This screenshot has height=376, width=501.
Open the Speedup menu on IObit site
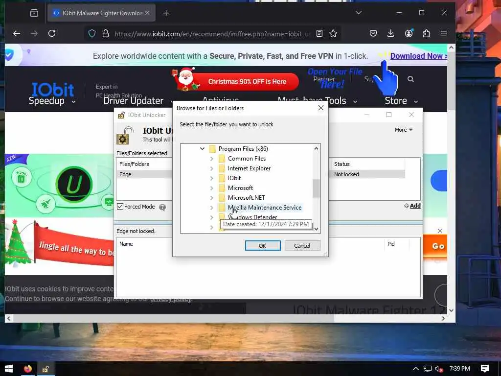pyautogui.click(x=52, y=101)
